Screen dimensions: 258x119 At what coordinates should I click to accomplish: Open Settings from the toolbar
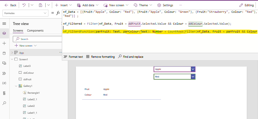[x=165, y=5]
